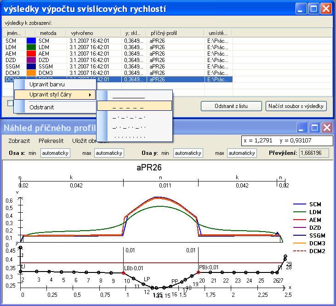Choose the dashed line style option

click(134, 106)
